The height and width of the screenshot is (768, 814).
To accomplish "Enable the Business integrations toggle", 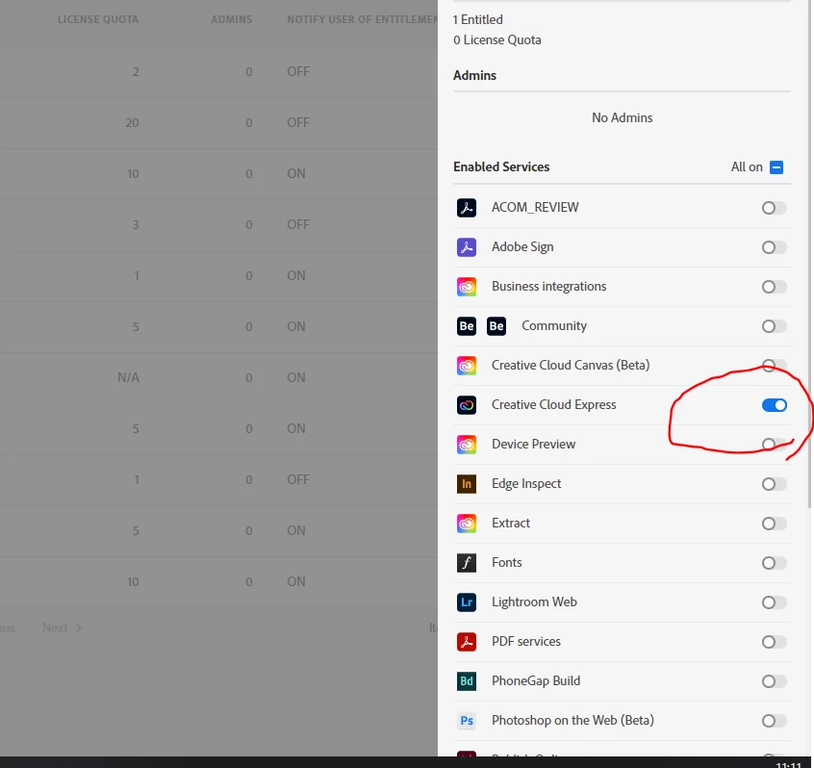I will tap(774, 287).
